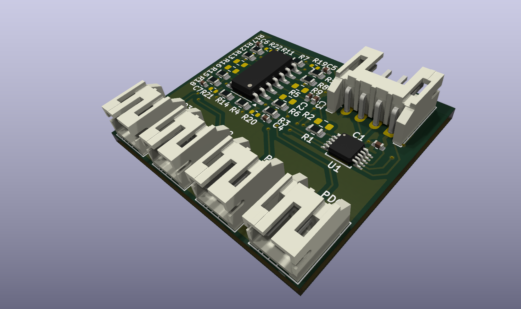Select the R20 silkscreen text
Screen dimensions: 521x309
(x=249, y=119)
